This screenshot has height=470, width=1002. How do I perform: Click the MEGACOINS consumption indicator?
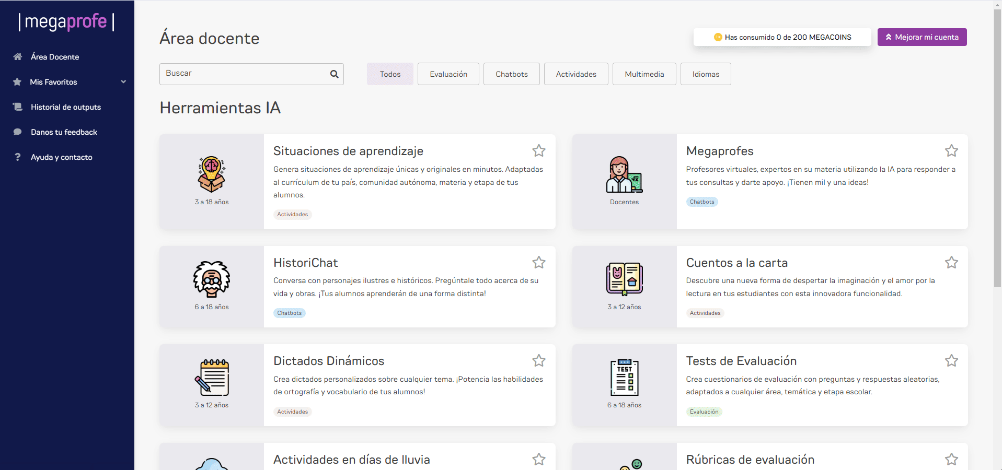coord(782,37)
